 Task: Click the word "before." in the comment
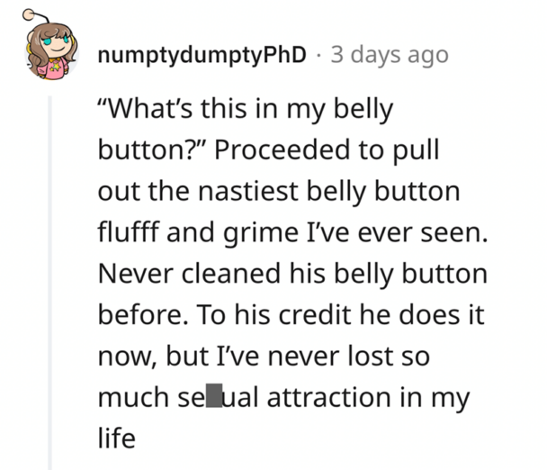[130, 314]
